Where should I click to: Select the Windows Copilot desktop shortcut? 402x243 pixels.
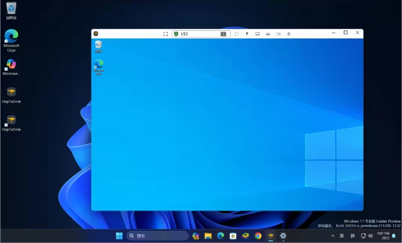coord(11,66)
